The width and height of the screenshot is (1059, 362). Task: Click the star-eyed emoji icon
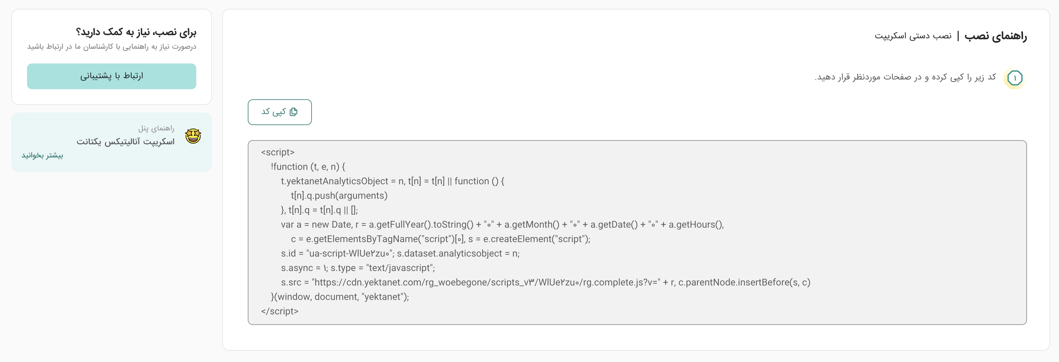click(x=193, y=136)
